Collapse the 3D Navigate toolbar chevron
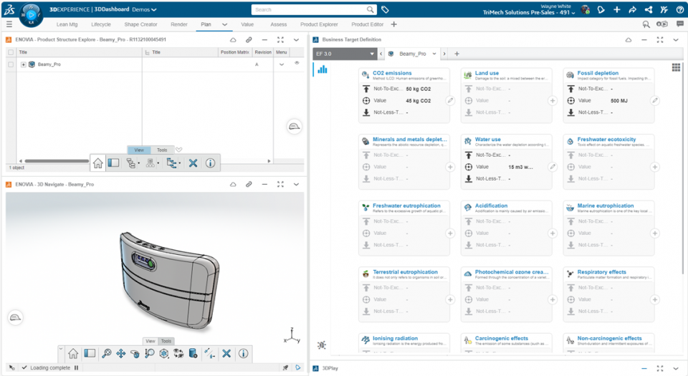 (60, 349)
